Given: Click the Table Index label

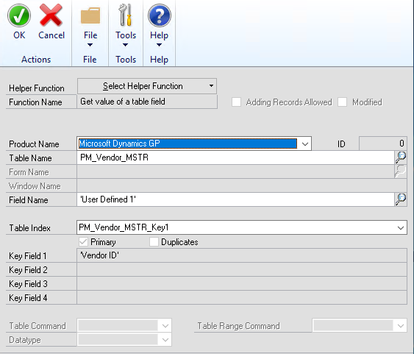Looking at the screenshot, I should (x=29, y=227).
